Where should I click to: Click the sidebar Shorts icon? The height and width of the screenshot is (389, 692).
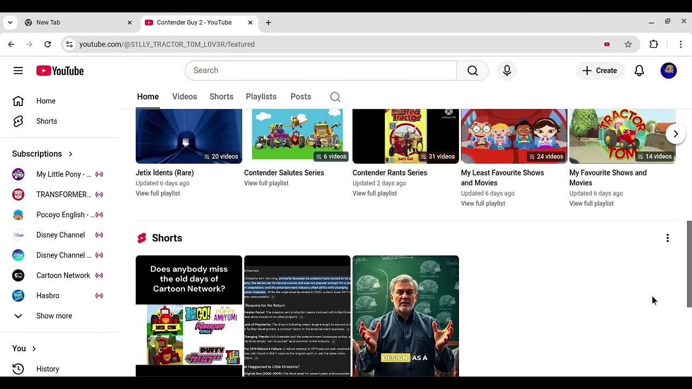click(18, 121)
